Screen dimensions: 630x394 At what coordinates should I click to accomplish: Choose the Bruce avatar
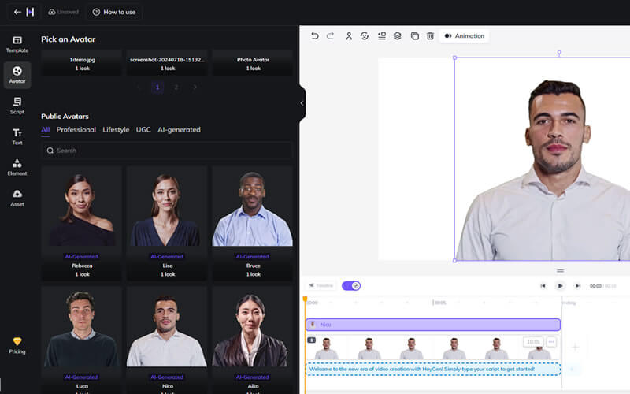coord(253,223)
